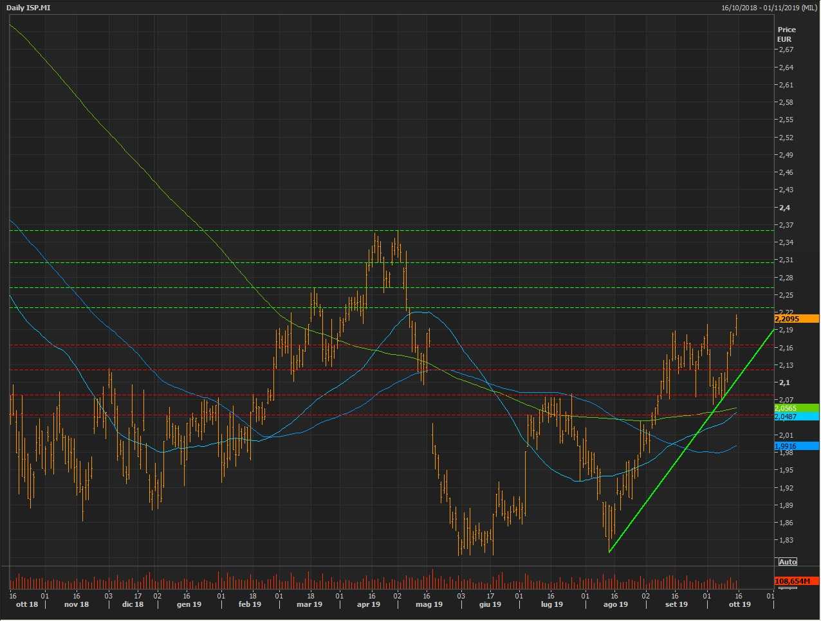The image size is (821, 621).
Task: Select the orange 2,2095 last price tag
Action: [x=797, y=319]
